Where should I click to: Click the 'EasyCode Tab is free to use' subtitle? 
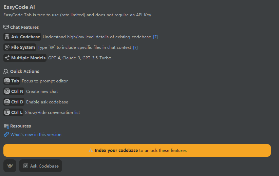pyautogui.click(x=77, y=15)
